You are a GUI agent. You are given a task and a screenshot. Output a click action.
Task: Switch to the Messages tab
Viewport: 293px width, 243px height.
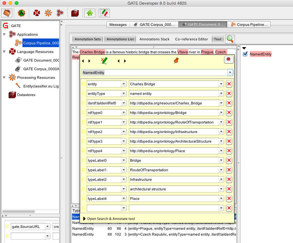[118, 25]
